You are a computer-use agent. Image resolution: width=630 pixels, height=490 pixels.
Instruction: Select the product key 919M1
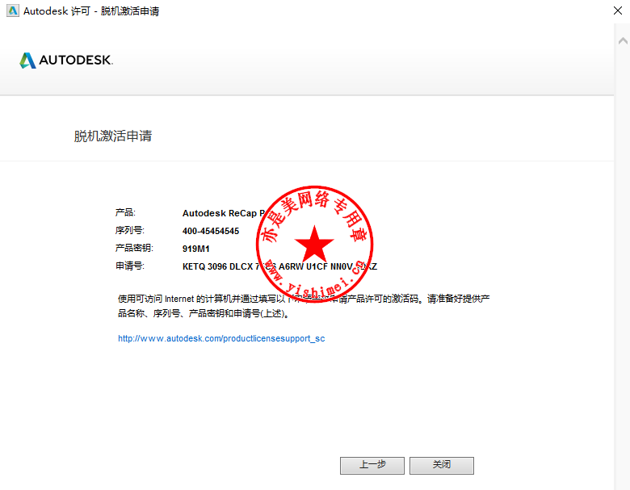(x=196, y=249)
